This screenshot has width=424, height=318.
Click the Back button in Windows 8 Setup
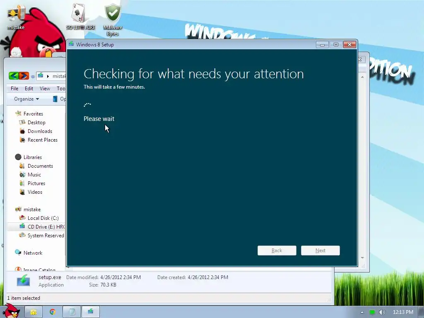click(x=277, y=251)
